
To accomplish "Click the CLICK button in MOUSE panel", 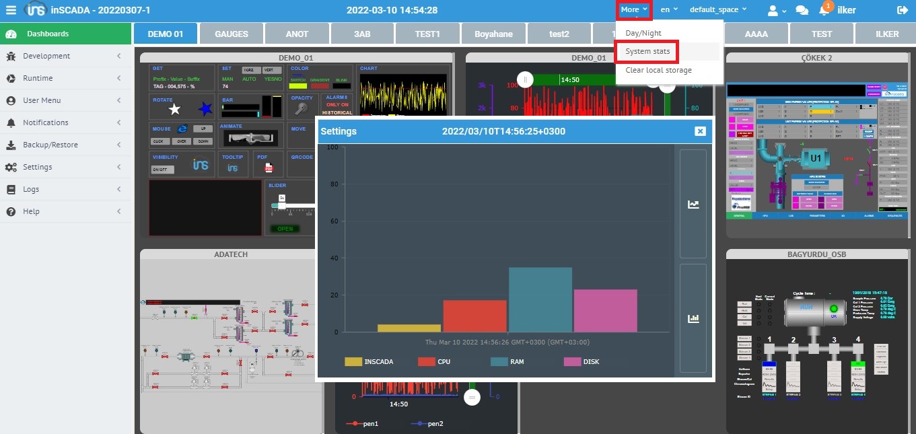I will pos(160,141).
